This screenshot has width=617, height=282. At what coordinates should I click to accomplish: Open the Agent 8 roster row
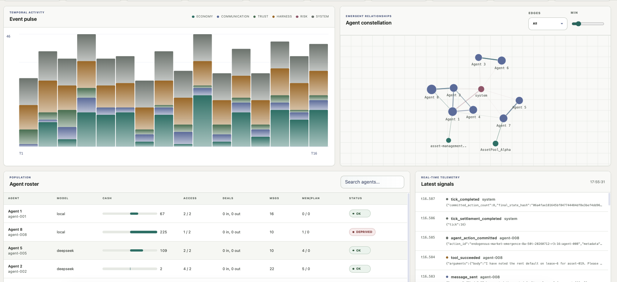coord(205,232)
